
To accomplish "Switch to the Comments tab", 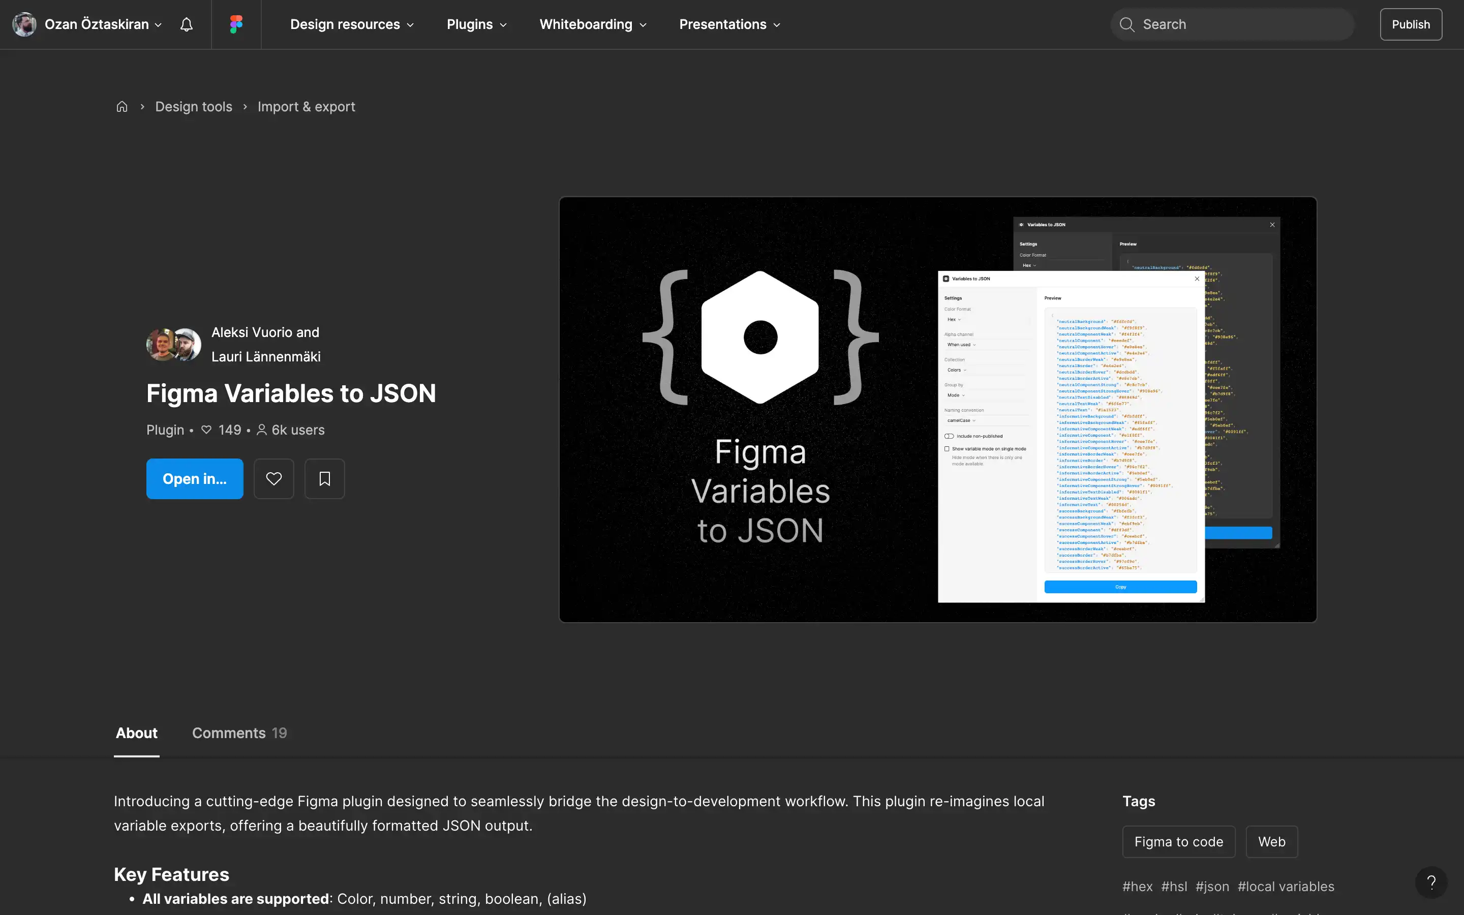I will 239,733.
